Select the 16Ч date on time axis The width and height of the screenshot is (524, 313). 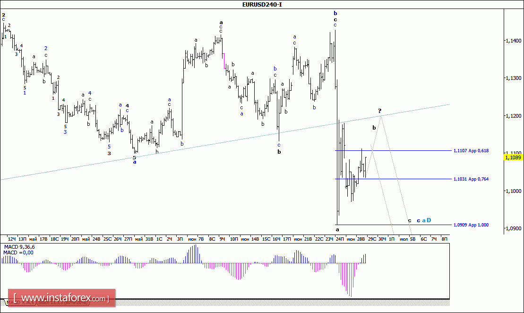click(276, 239)
